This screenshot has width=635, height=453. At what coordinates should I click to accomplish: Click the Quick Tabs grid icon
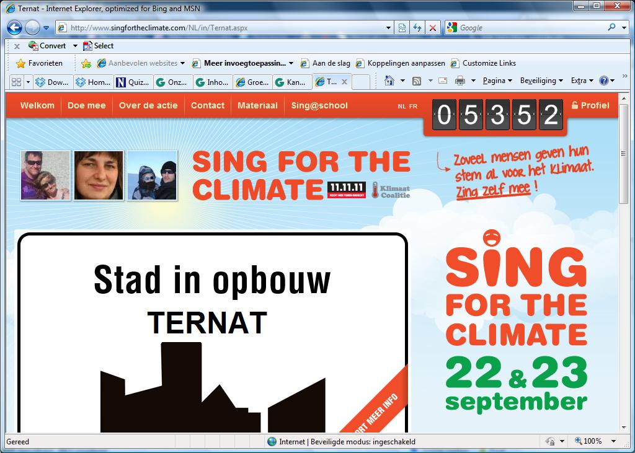point(16,82)
